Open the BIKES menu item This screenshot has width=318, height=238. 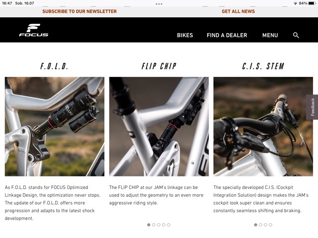click(x=185, y=35)
